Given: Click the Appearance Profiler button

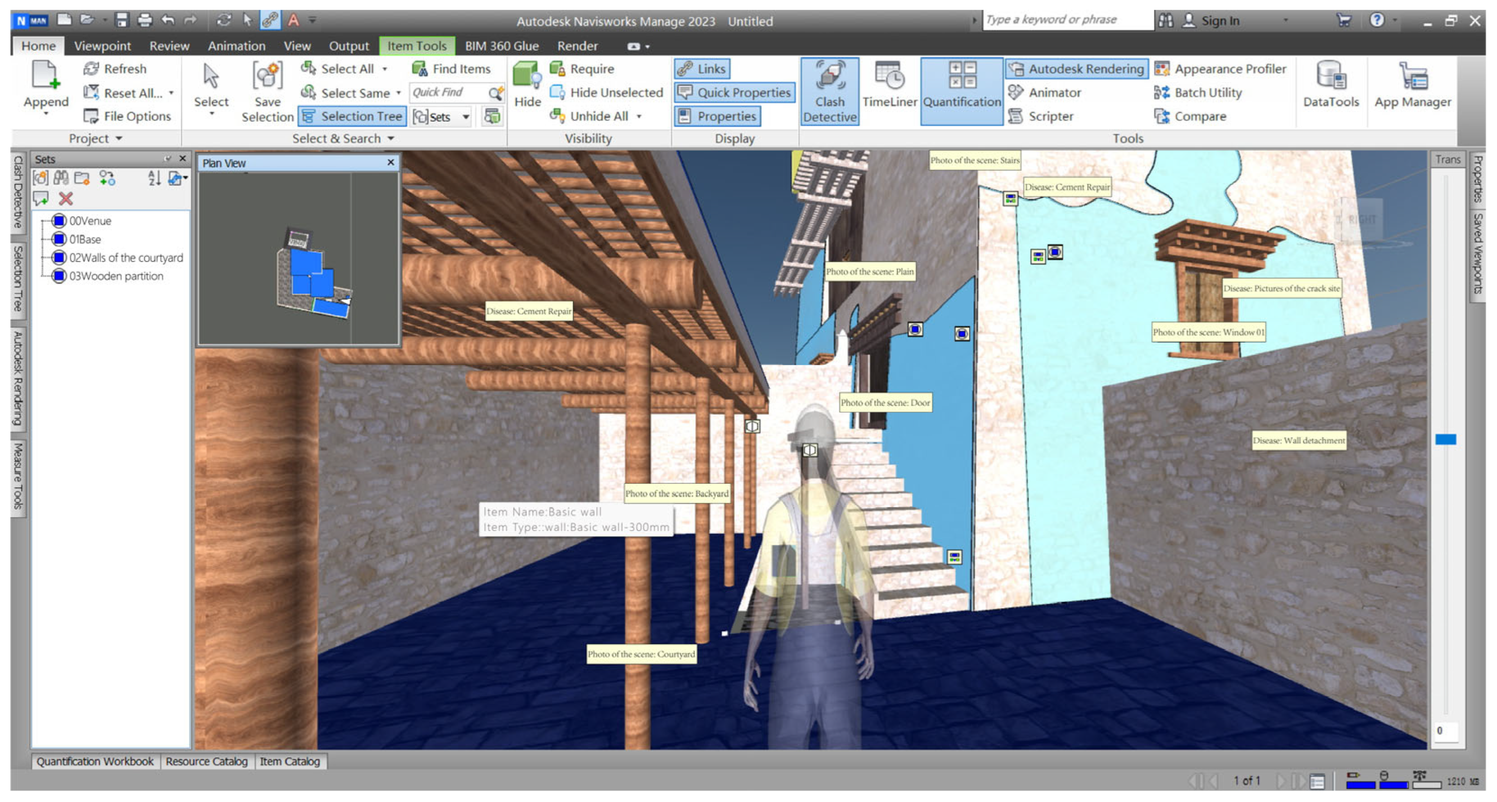Looking at the screenshot, I should (x=1220, y=69).
